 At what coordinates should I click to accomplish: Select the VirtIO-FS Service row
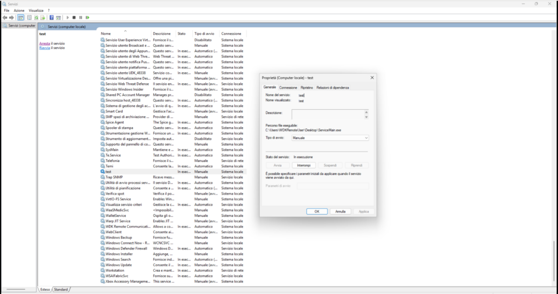[173, 199]
